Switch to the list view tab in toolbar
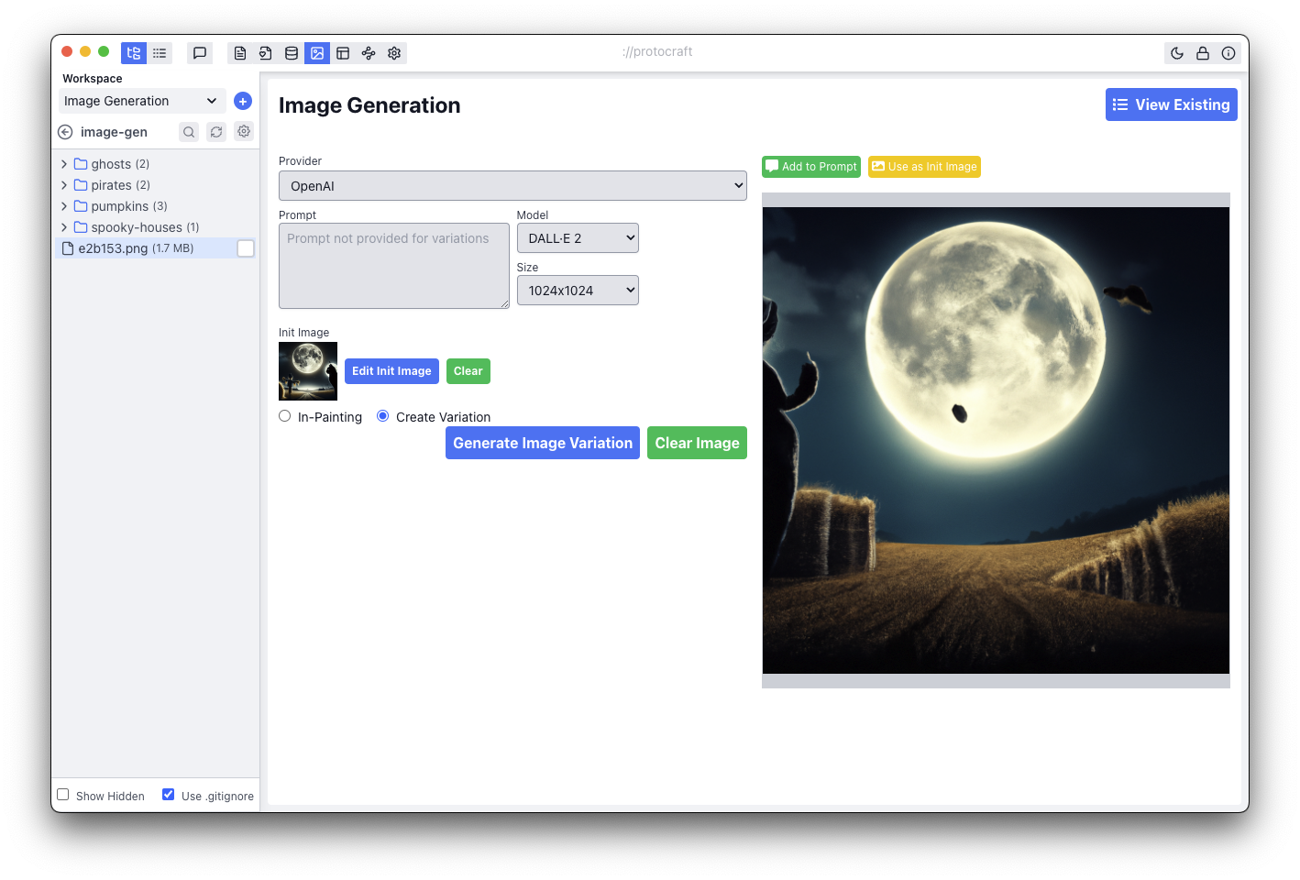1300x880 pixels. (x=160, y=53)
